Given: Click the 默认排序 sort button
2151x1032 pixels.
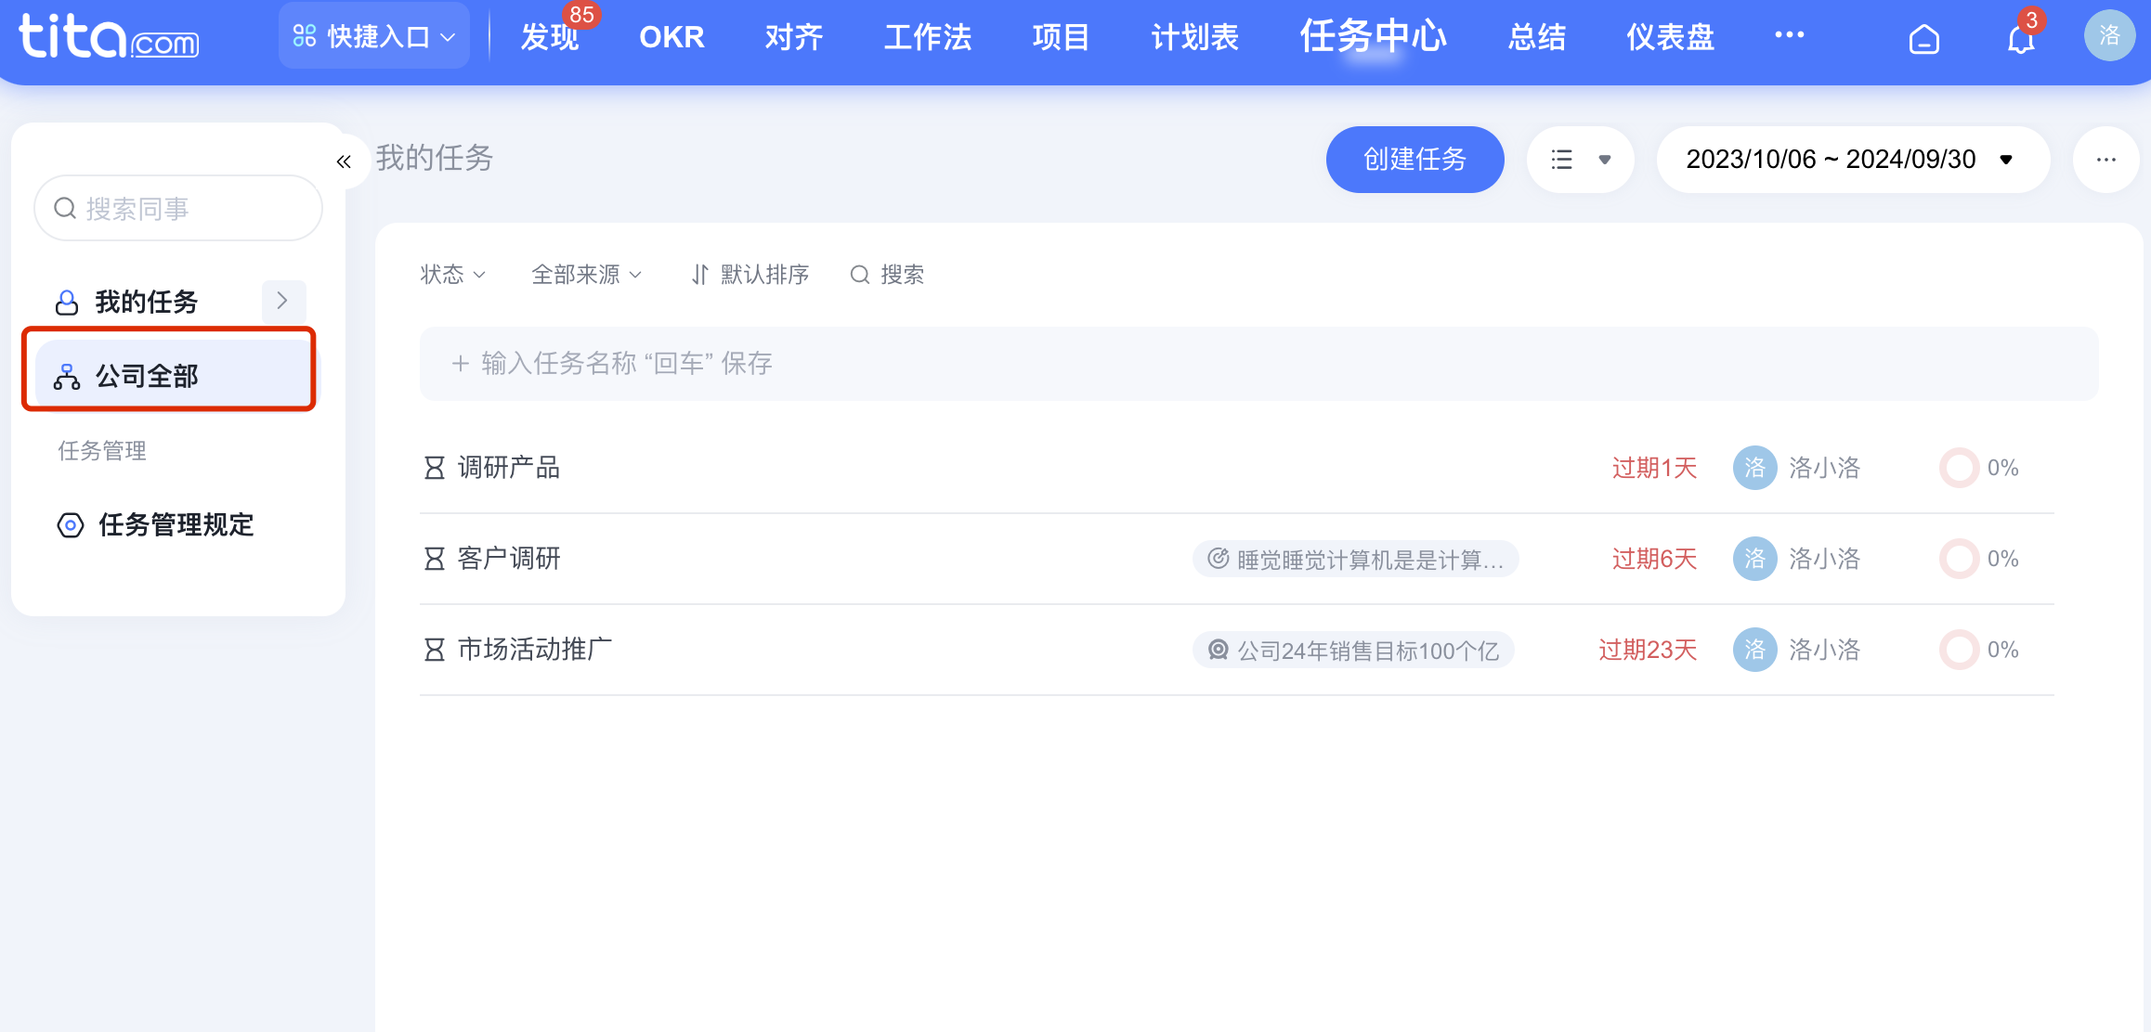Looking at the screenshot, I should [x=750, y=275].
